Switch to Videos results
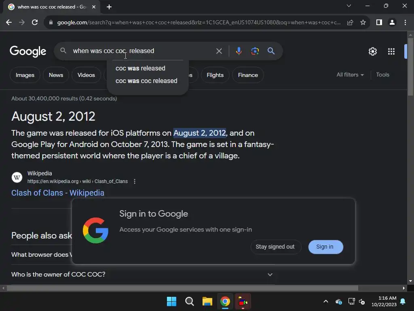Viewport: 414px width, 311px height. click(x=86, y=75)
